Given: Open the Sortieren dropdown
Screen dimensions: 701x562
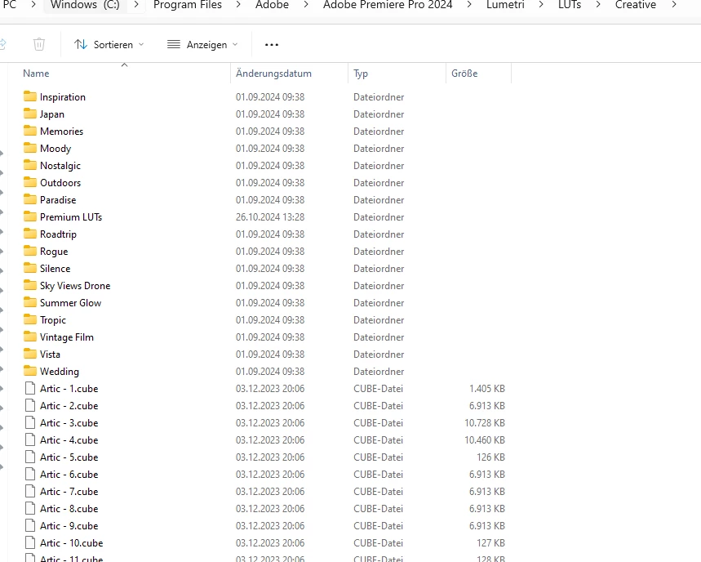Looking at the screenshot, I should tap(109, 45).
